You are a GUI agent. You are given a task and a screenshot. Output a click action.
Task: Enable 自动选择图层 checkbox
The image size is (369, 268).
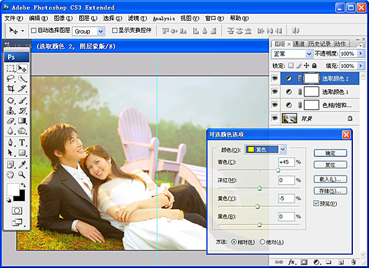[x=34, y=30]
